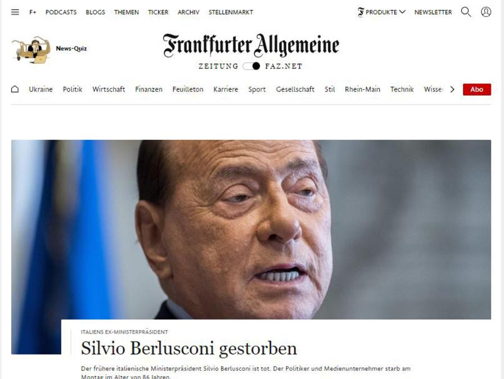The image size is (504, 379).
Task: Go to the Stellenmarkt link
Action: pos(231,12)
